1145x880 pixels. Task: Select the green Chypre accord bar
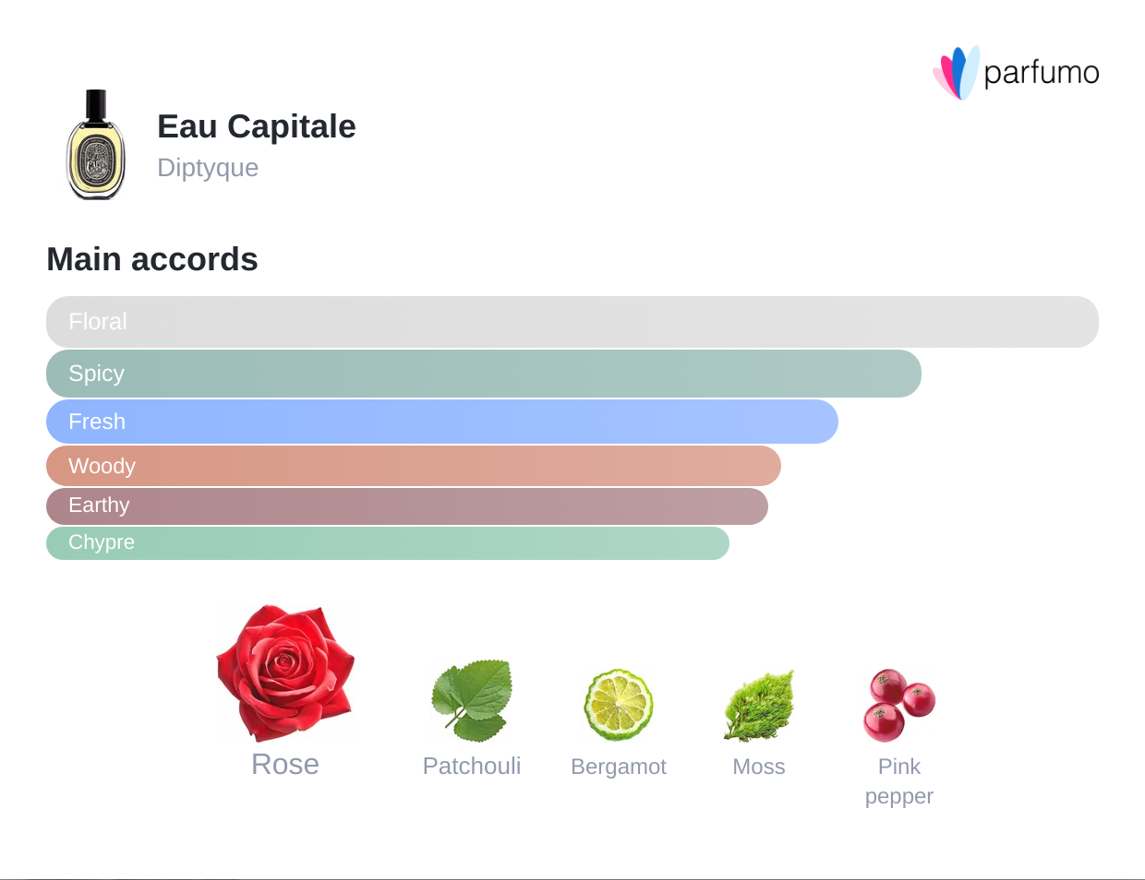click(388, 542)
